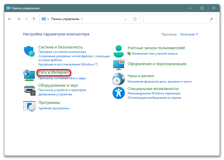This screenshot has width=224, height=160.
Task: Open Система и безопасность category
Action: [x=61, y=47]
